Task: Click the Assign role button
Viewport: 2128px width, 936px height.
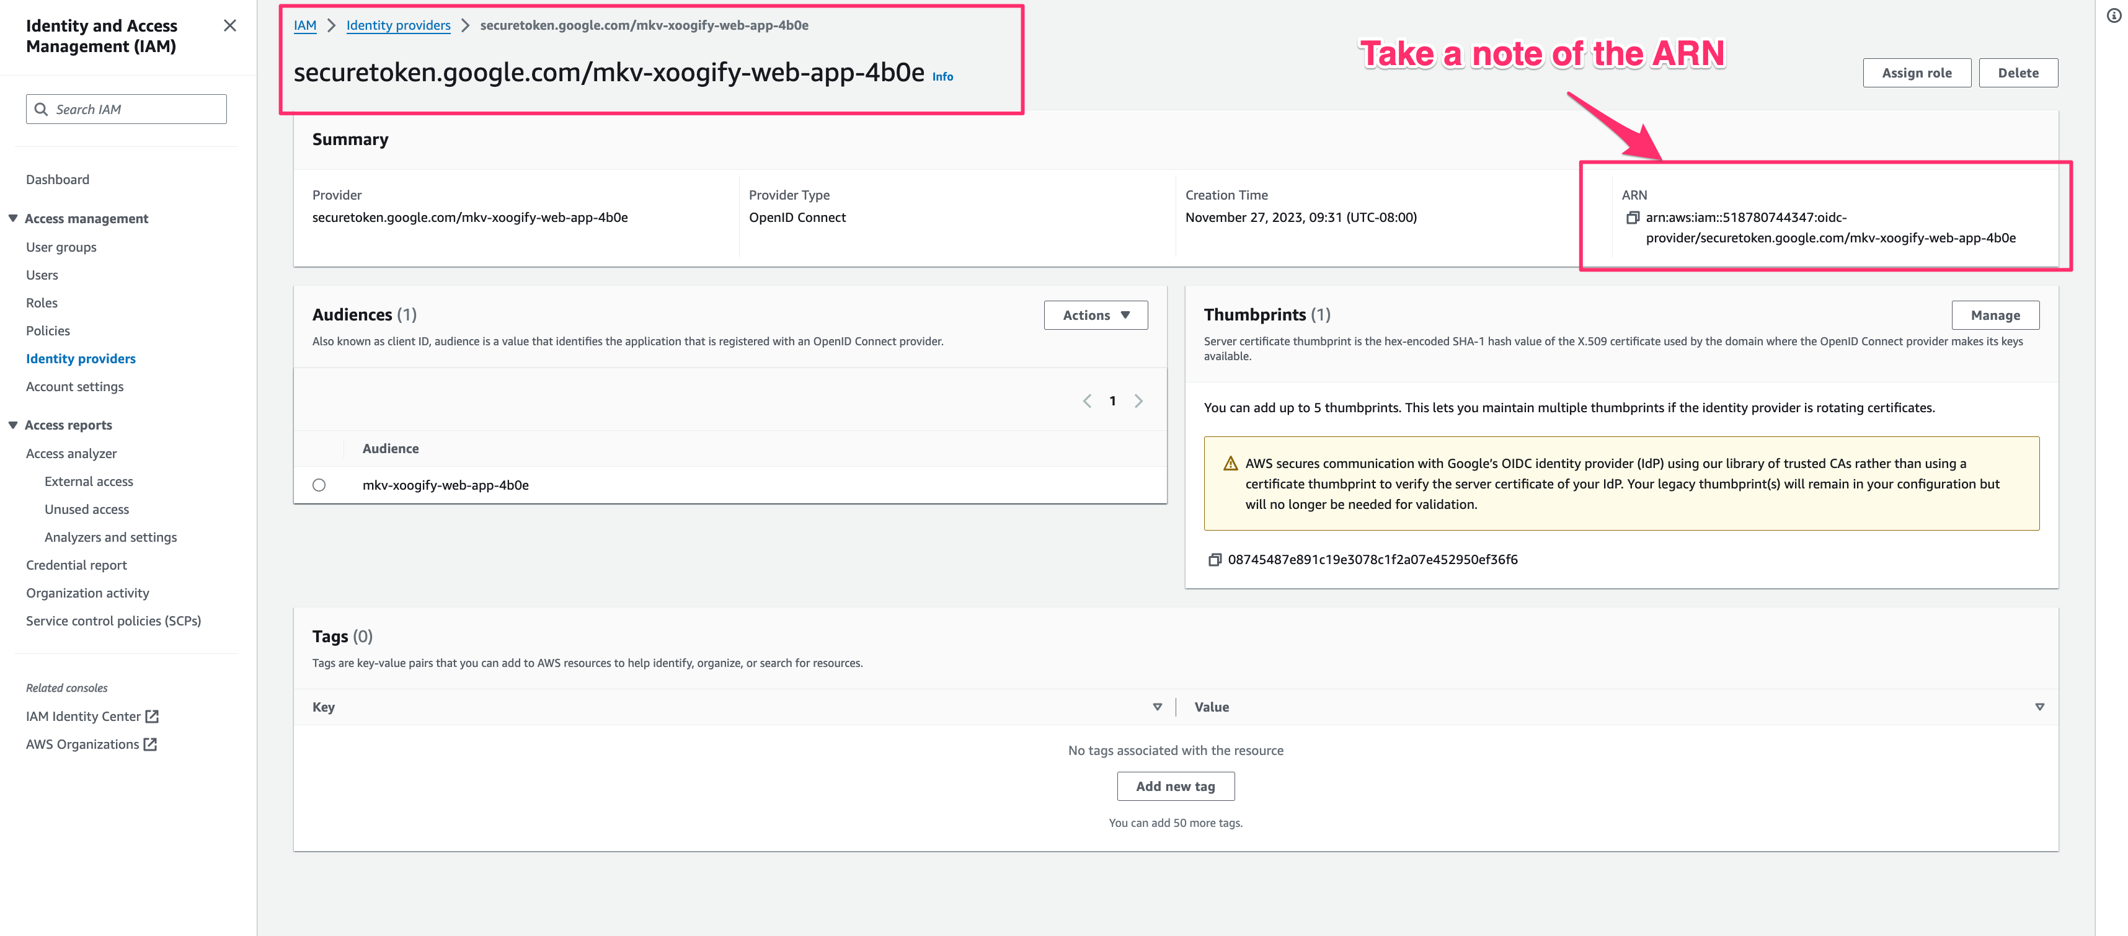Action: click(x=1916, y=73)
